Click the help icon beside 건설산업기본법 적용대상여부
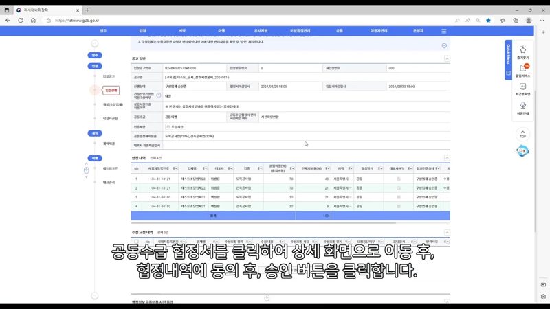550x309 pixels. coord(159,95)
